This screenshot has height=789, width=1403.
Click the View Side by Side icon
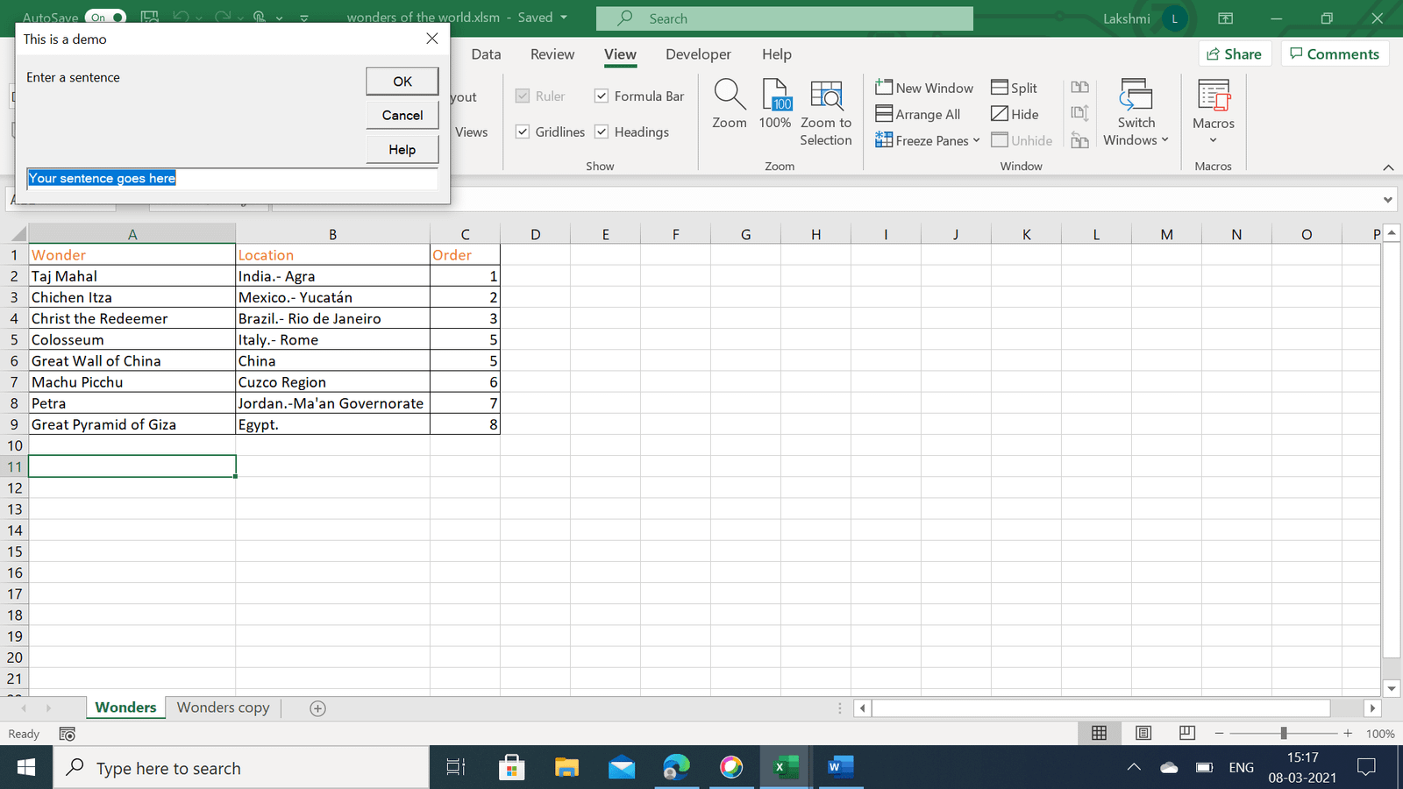(x=1079, y=87)
